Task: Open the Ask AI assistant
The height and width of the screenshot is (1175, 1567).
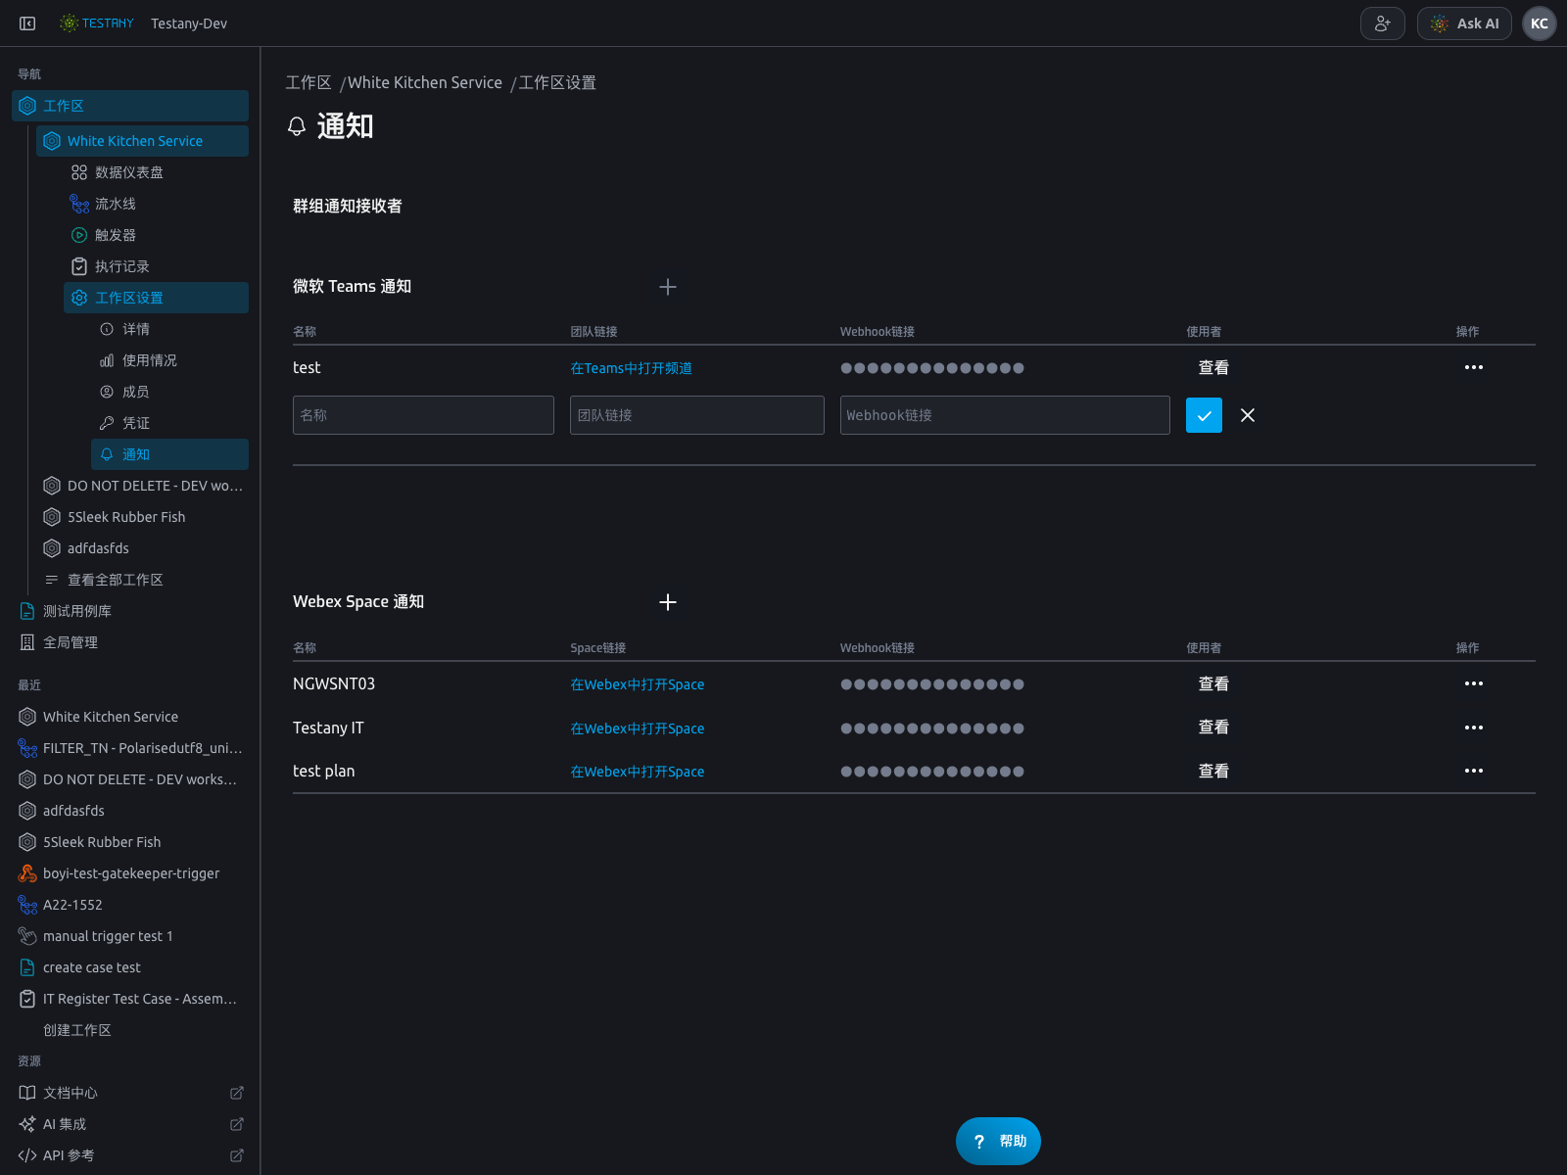Action: (1464, 23)
